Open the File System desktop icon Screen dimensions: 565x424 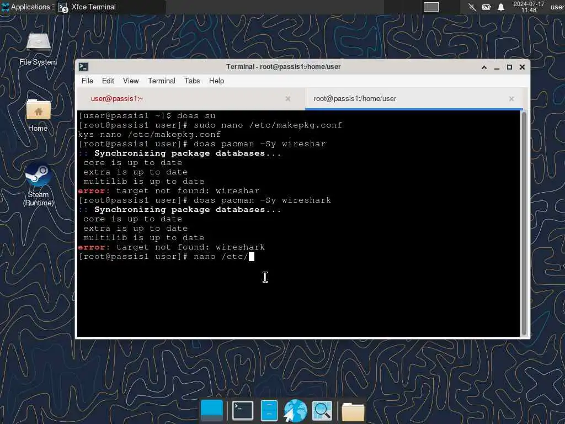click(x=38, y=49)
